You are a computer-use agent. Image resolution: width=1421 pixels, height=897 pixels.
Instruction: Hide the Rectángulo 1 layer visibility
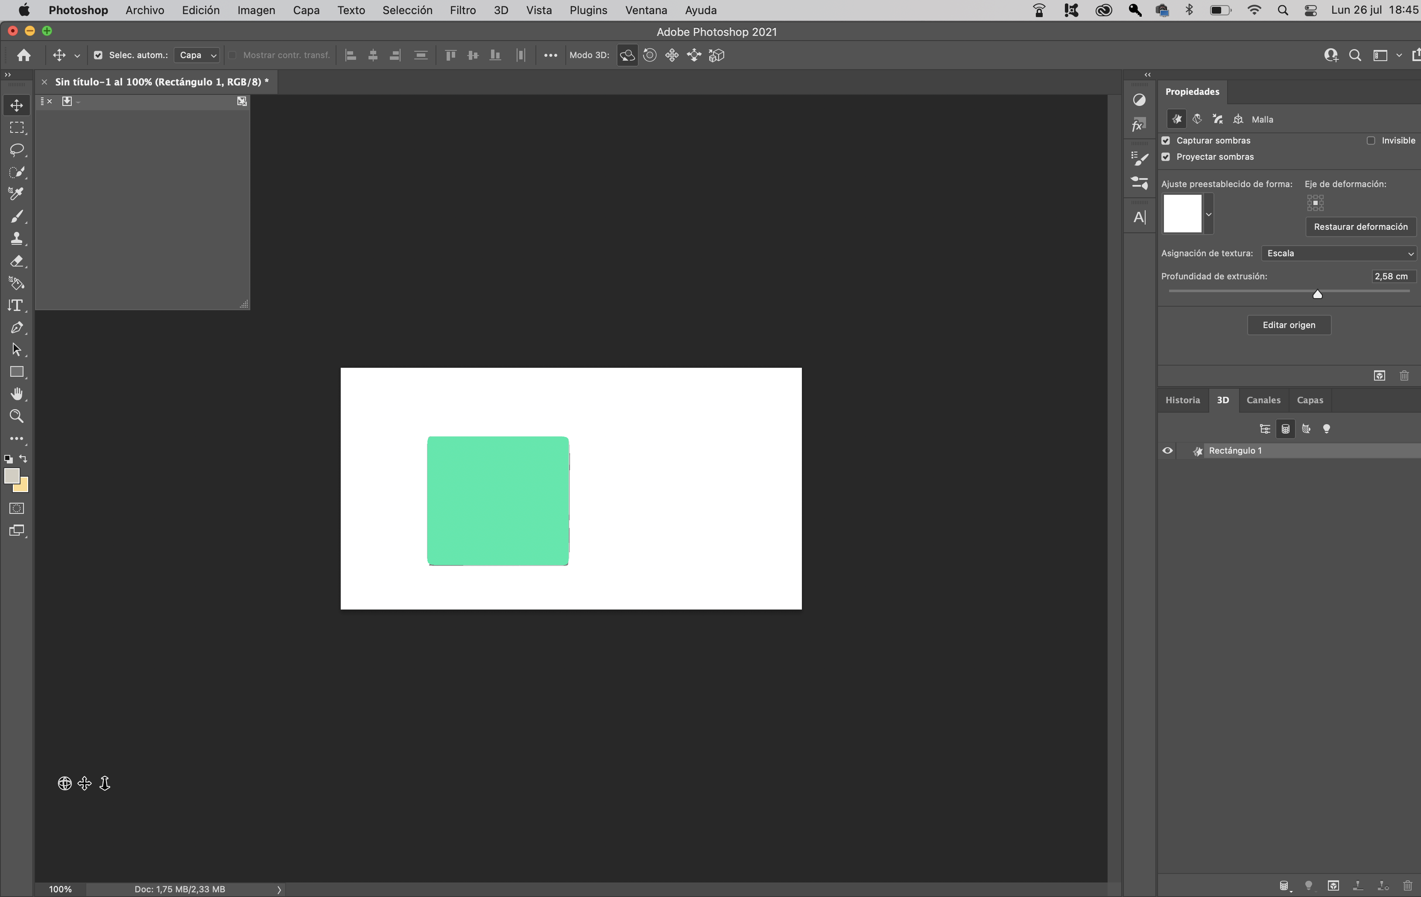(1167, 451)
